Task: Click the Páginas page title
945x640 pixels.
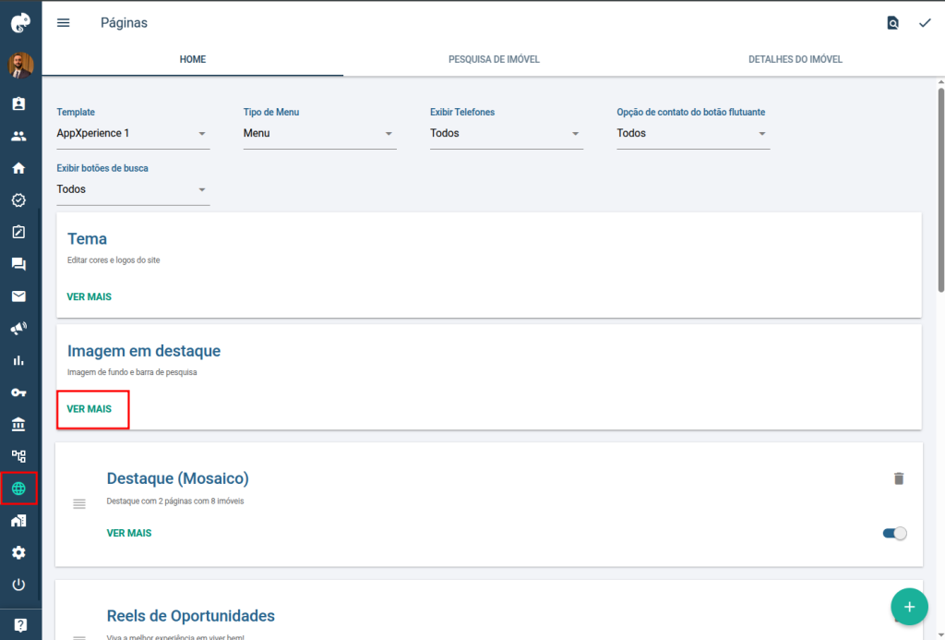Action: tap(125, 23)
